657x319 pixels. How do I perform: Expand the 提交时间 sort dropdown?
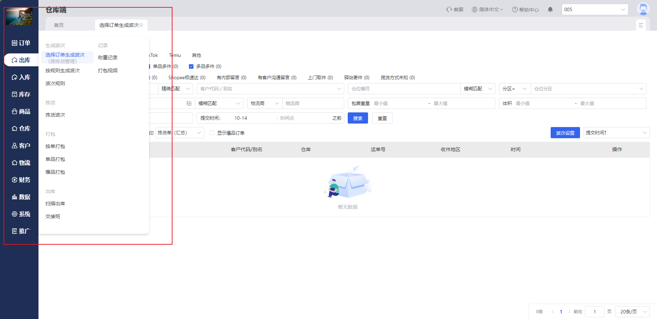click(x=616, y=133)
